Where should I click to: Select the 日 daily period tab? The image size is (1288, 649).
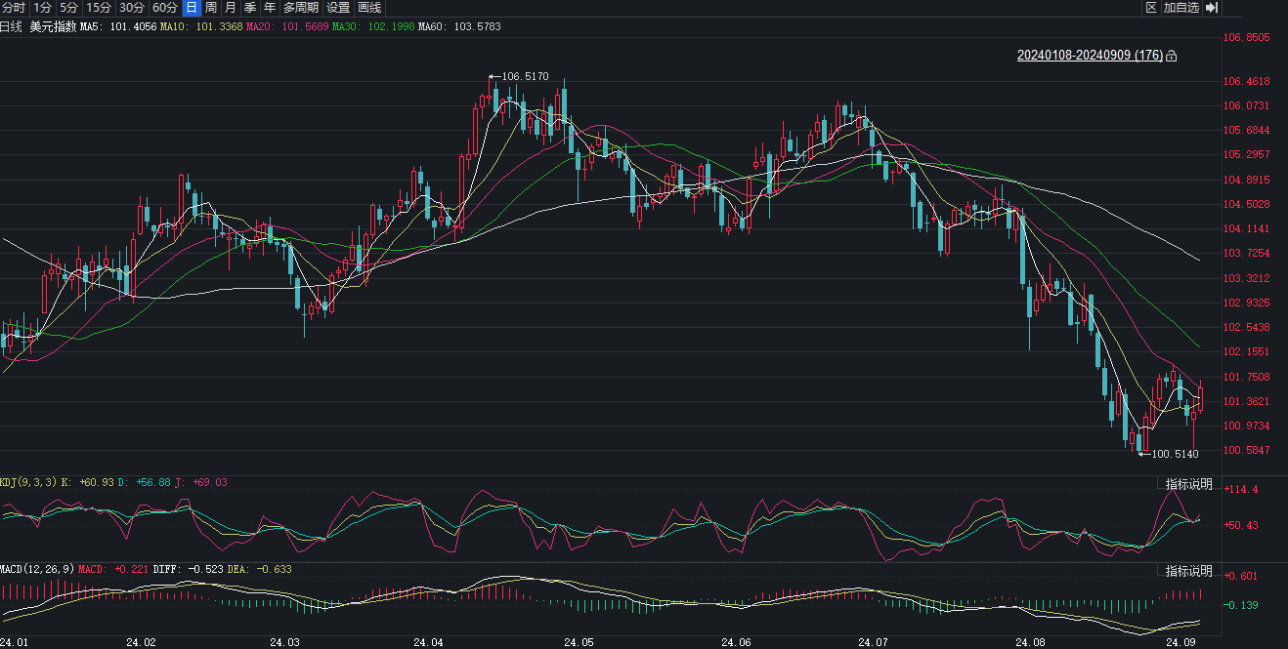192,8
